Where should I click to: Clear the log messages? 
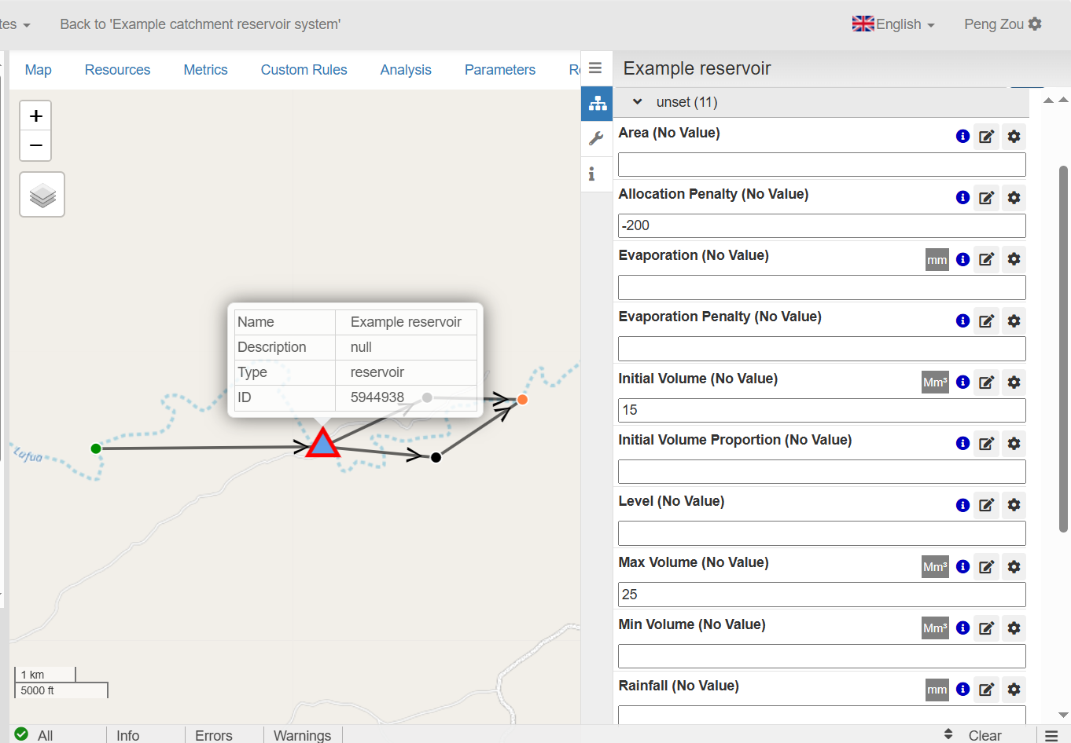point(985,735)
